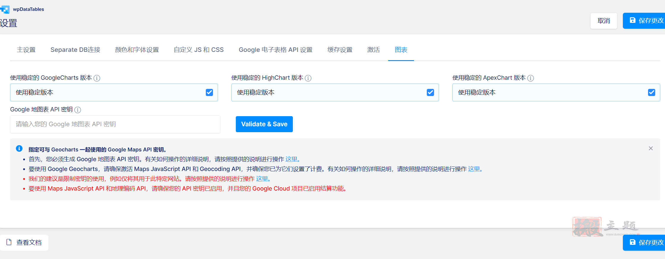Show info tooltip for HighChart stable version
This screenshot has height=259, width=665.
308,78
